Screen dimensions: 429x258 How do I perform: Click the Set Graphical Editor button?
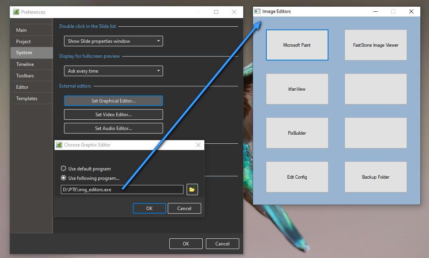113,101
